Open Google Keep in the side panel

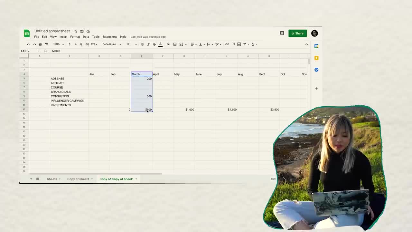click(x=316, y=58)
